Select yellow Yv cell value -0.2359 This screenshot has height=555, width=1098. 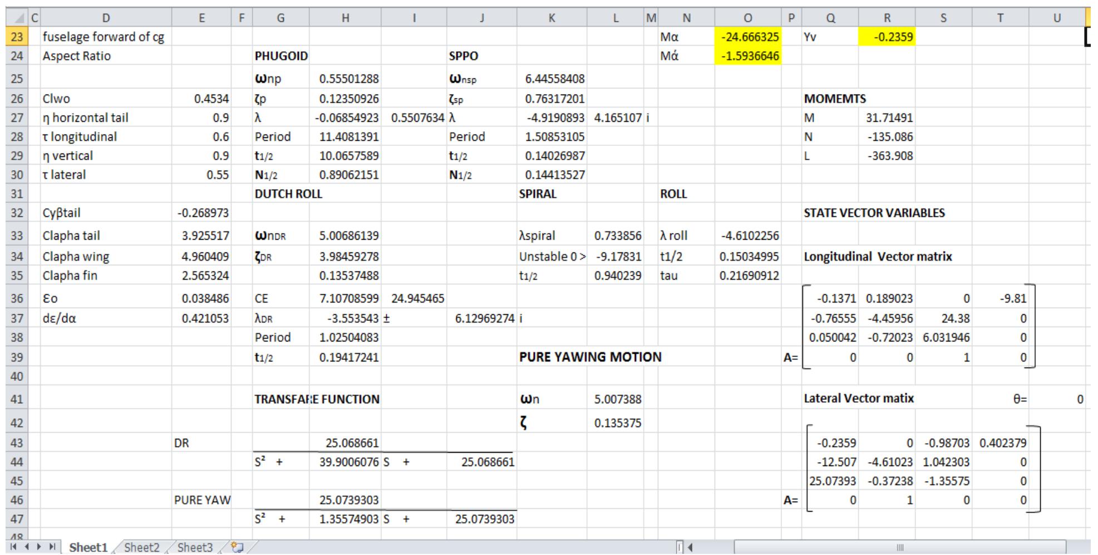(x=887, y=37)
